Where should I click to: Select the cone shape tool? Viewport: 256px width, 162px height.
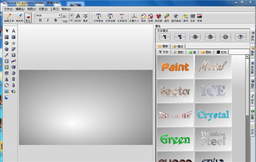click(6, 79)
